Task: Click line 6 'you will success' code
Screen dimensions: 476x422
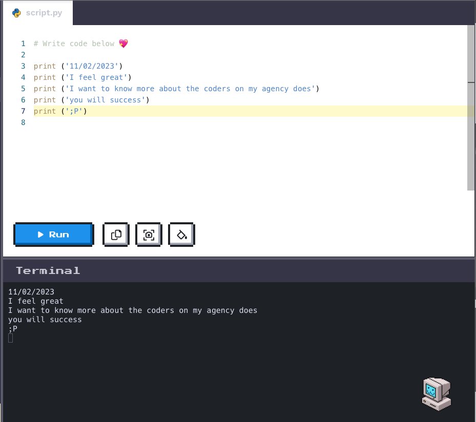Action: 91,100
